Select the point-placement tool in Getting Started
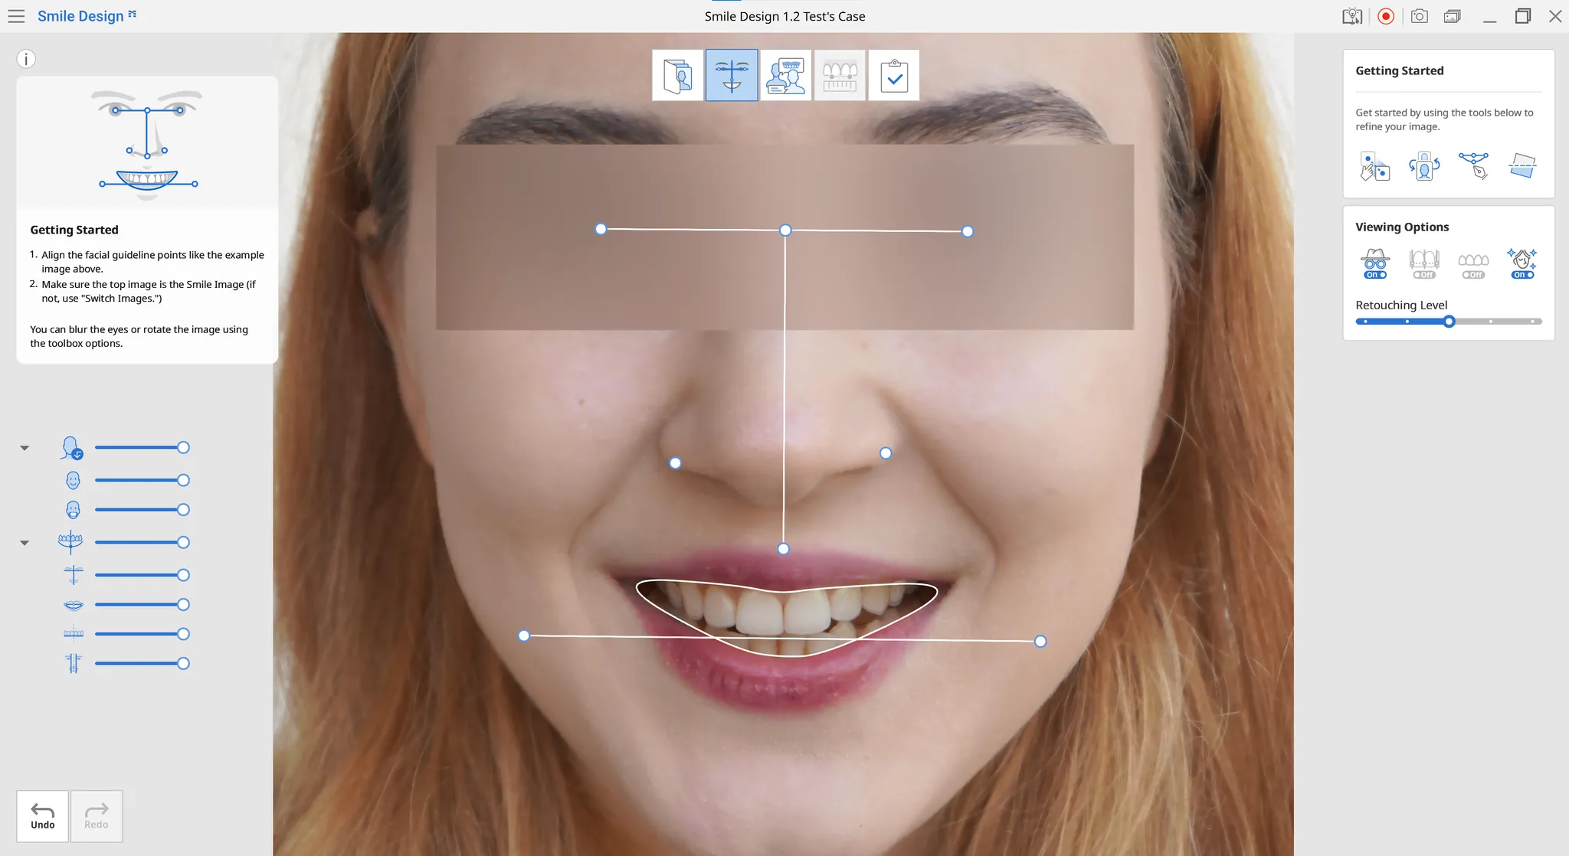This screenshot has width=1569, height=856. (x=1375, y=165)
